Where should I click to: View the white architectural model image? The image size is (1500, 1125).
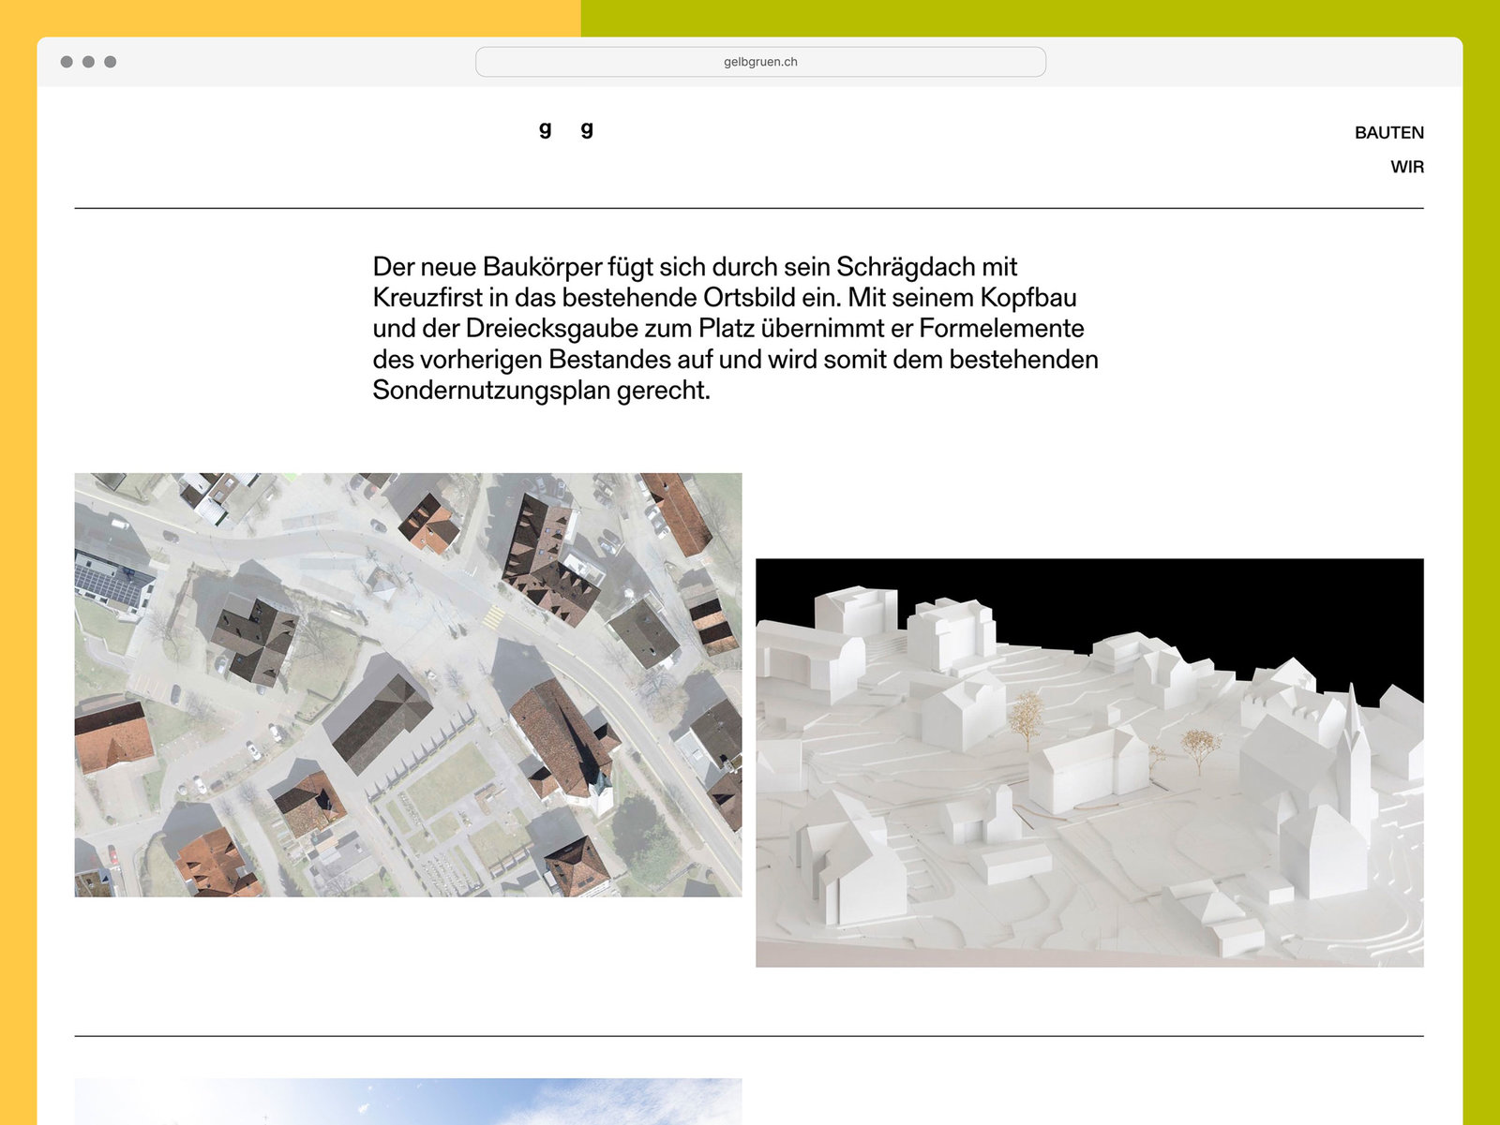[x=1089, y=762]
